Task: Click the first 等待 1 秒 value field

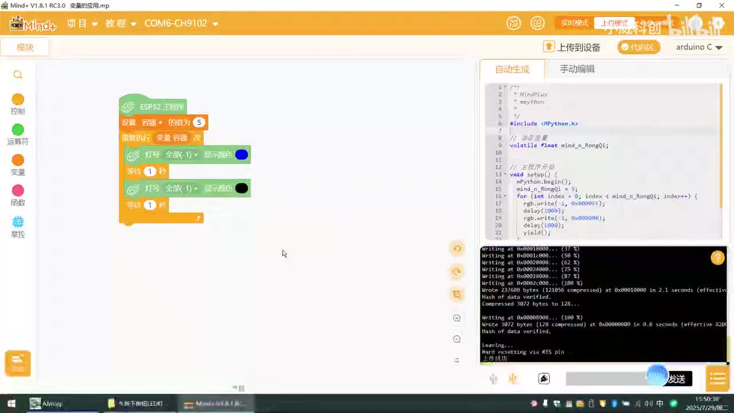Action: point(150,172)
